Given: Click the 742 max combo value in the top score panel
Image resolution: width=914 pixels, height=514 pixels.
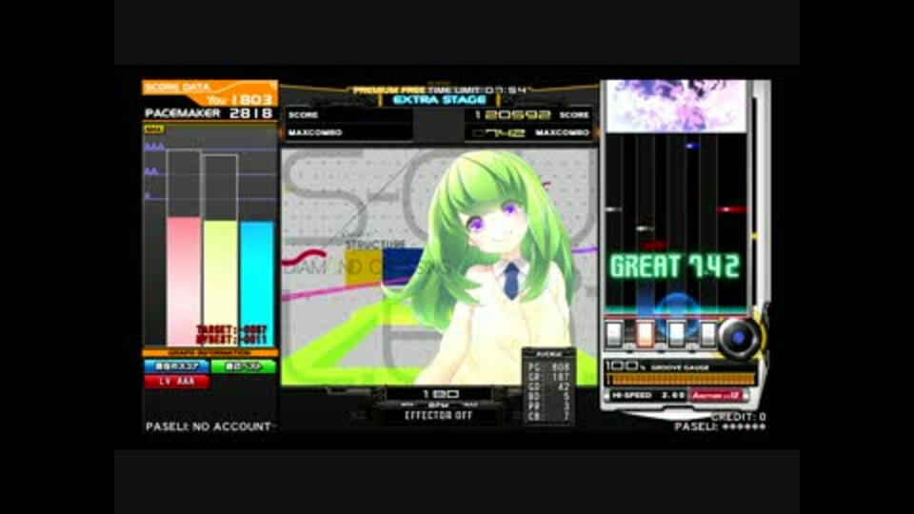Looking at the screenshot, I should (x=499, y=133).
